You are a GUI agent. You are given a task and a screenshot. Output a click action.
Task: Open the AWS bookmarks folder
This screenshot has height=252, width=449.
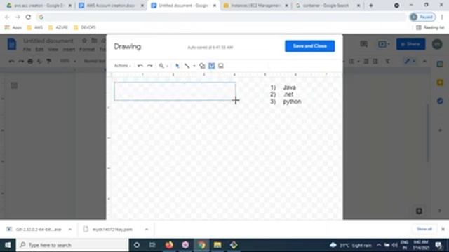pyautogui.click(x=34, y=27)
